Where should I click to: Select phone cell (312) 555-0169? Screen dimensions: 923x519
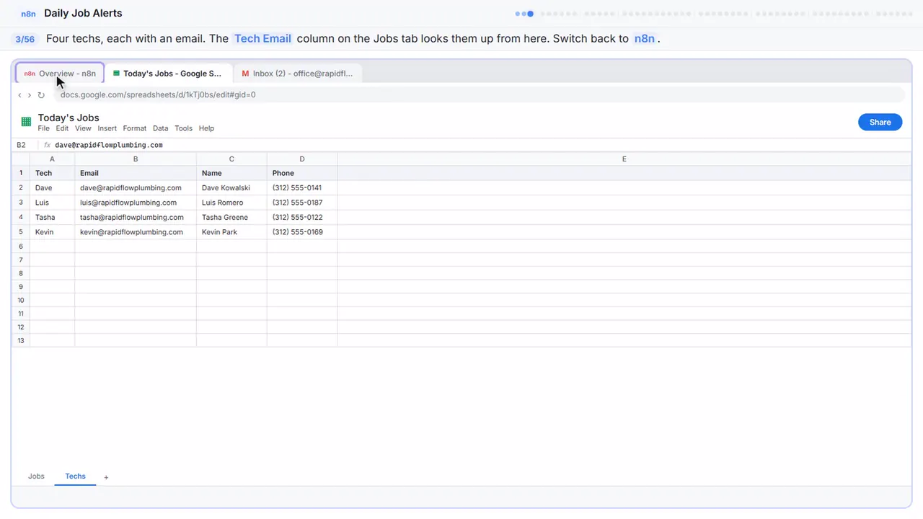(x=302, y=232)
